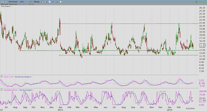This screenshot has width=207, height=111.
Task: Click Add Indicator in the toolbar
Action: (x=13, y=2)
